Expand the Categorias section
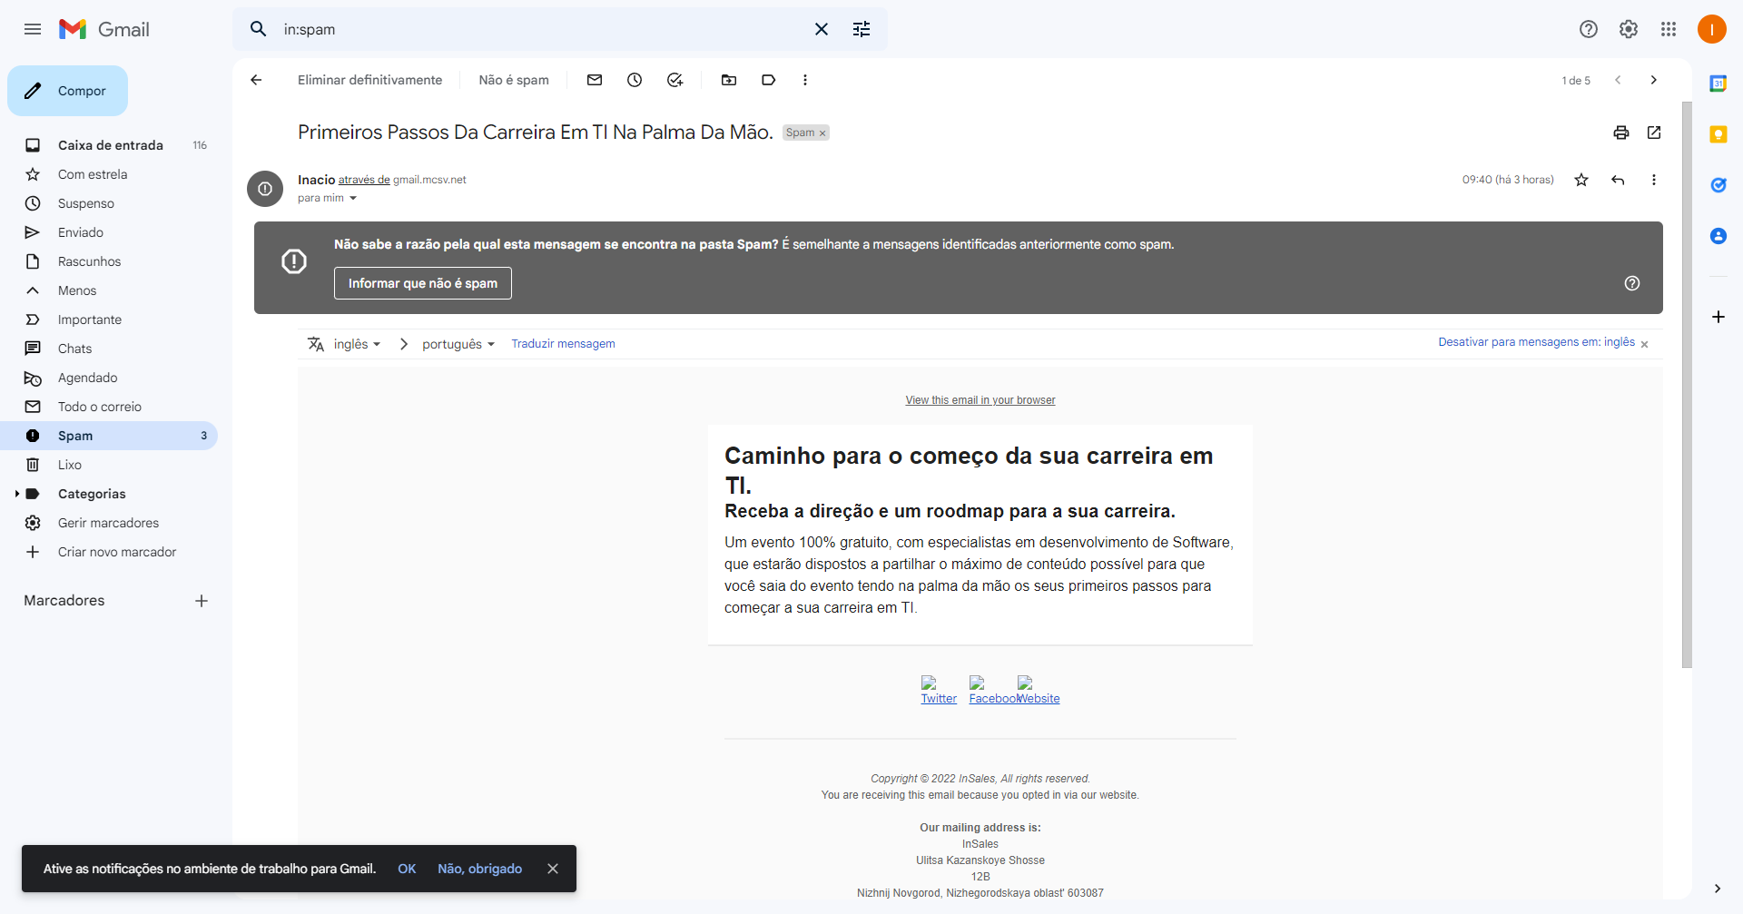This screenshot has height=914, width=1743. click(x=15, y=494)
